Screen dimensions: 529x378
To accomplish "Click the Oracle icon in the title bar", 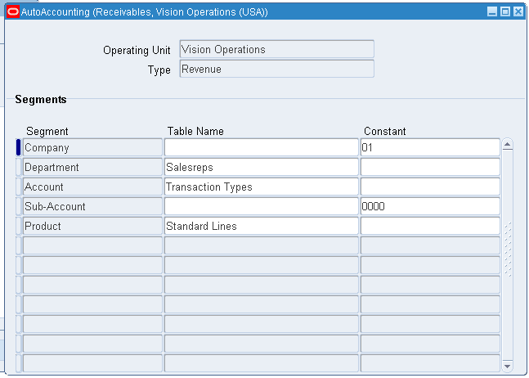I will [x=12, y=12].
